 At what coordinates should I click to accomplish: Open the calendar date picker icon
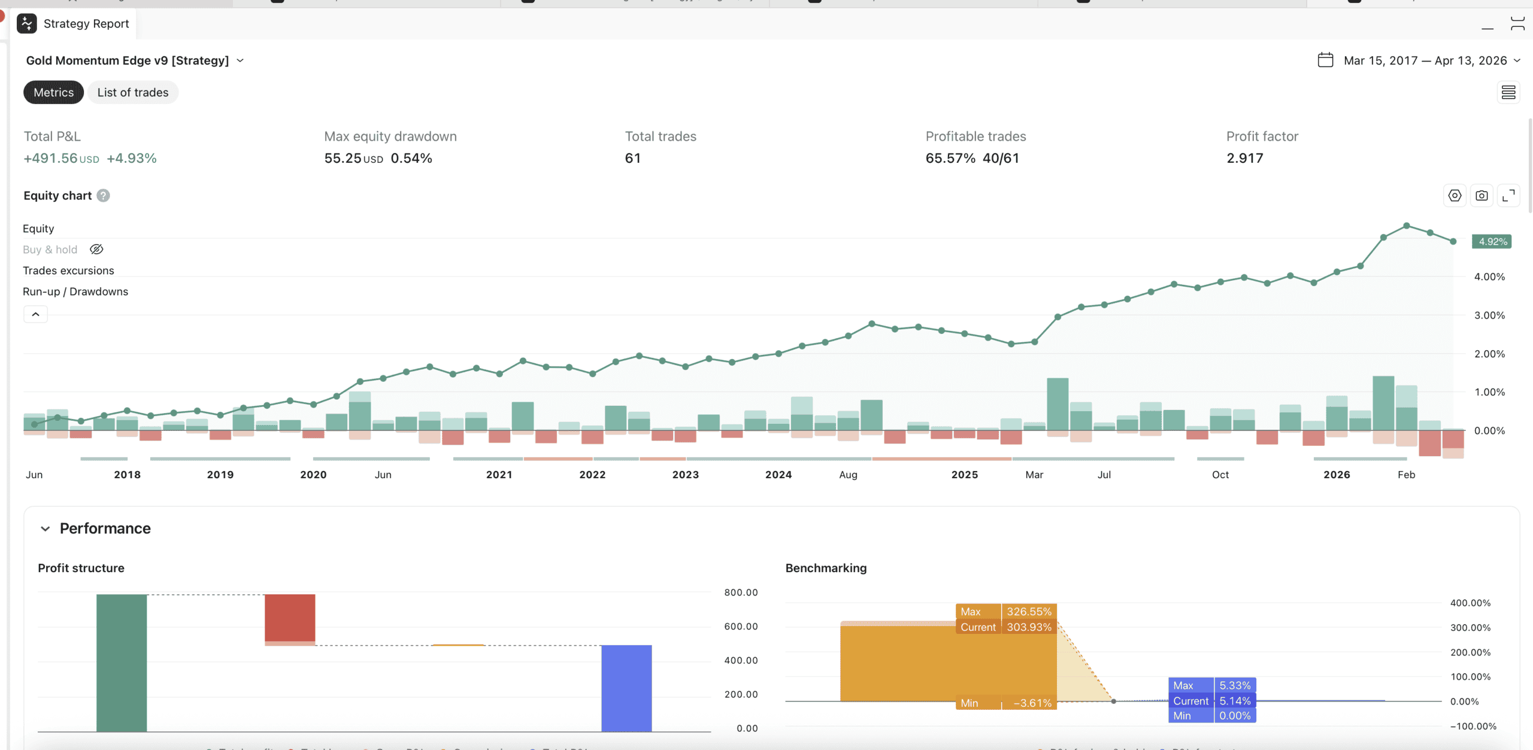pyautogui.click(x=1325, y=60)
